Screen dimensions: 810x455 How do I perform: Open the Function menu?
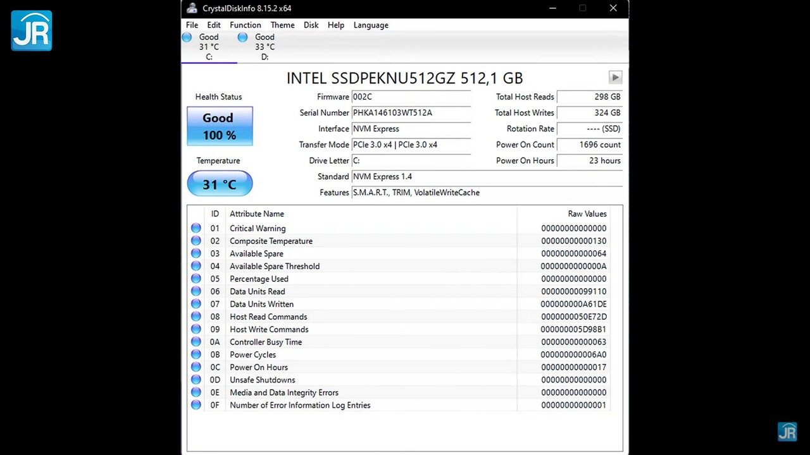245,25
